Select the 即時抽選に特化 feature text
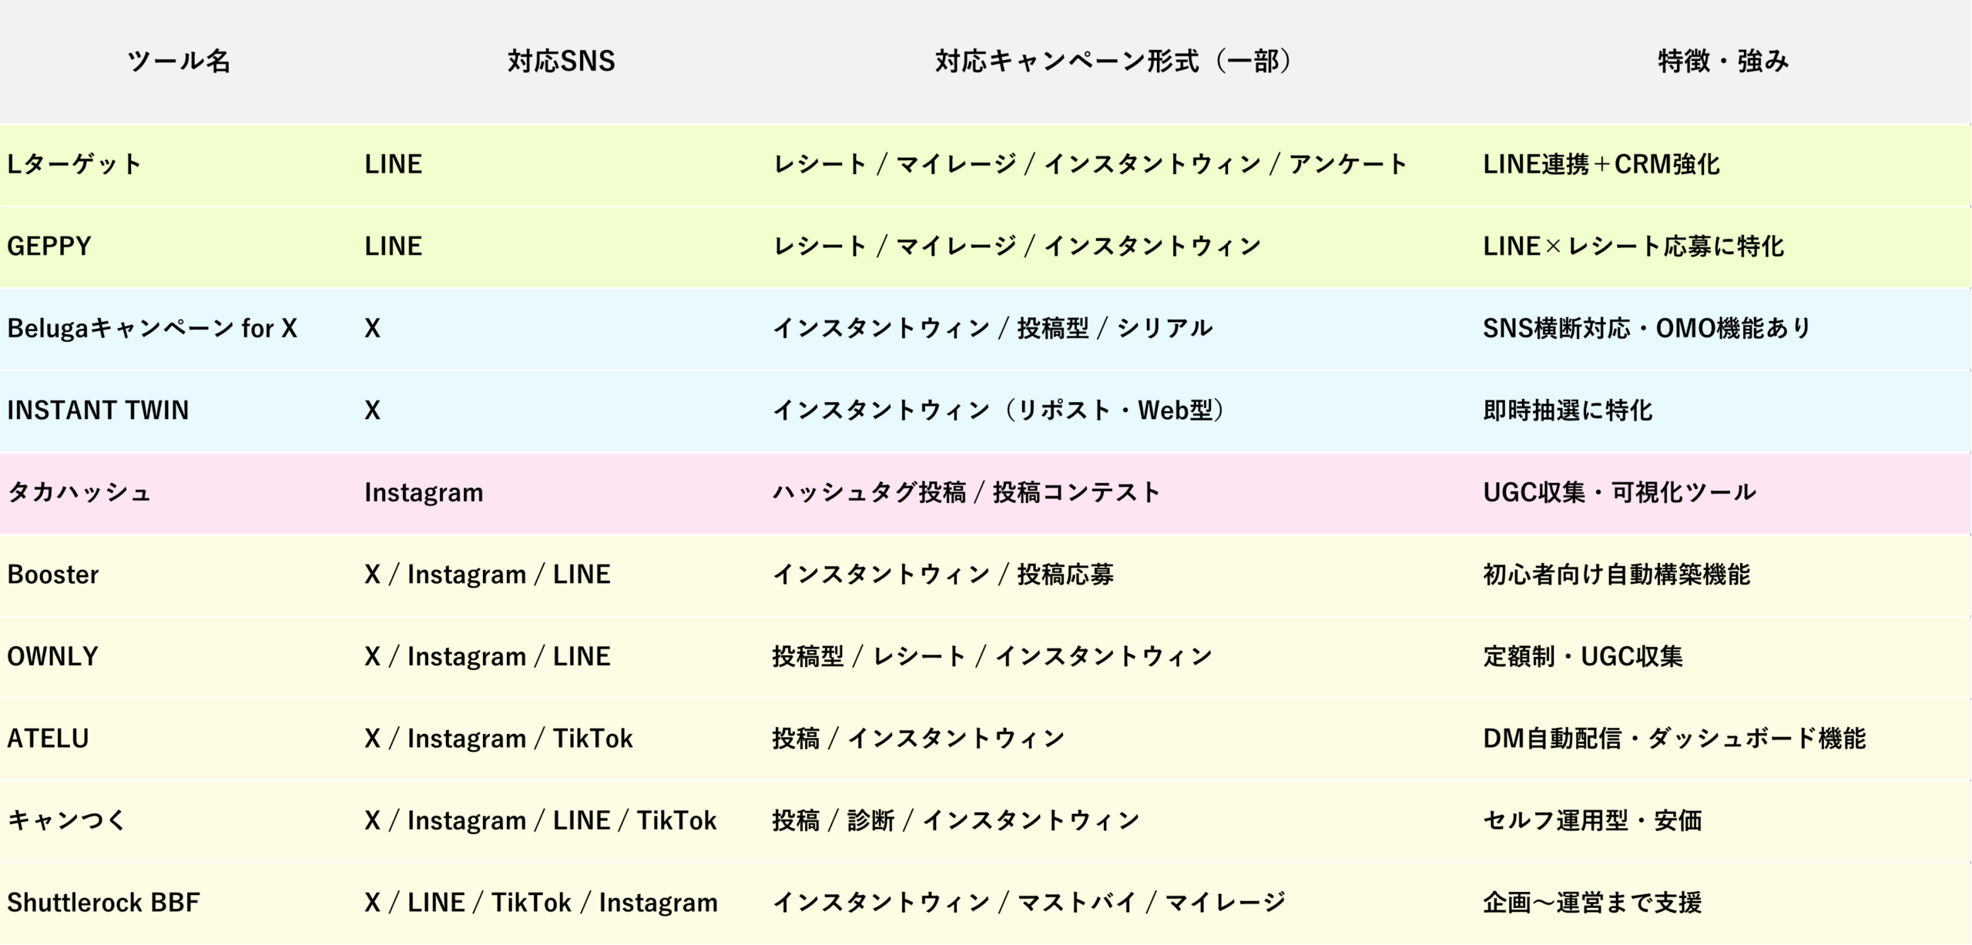The image size is (1972, 945). tap(1568, 411)
